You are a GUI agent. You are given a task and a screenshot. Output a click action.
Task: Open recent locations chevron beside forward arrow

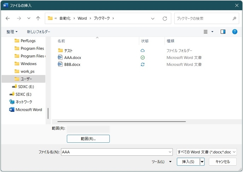pyautogui.click(x=29, y=18)
